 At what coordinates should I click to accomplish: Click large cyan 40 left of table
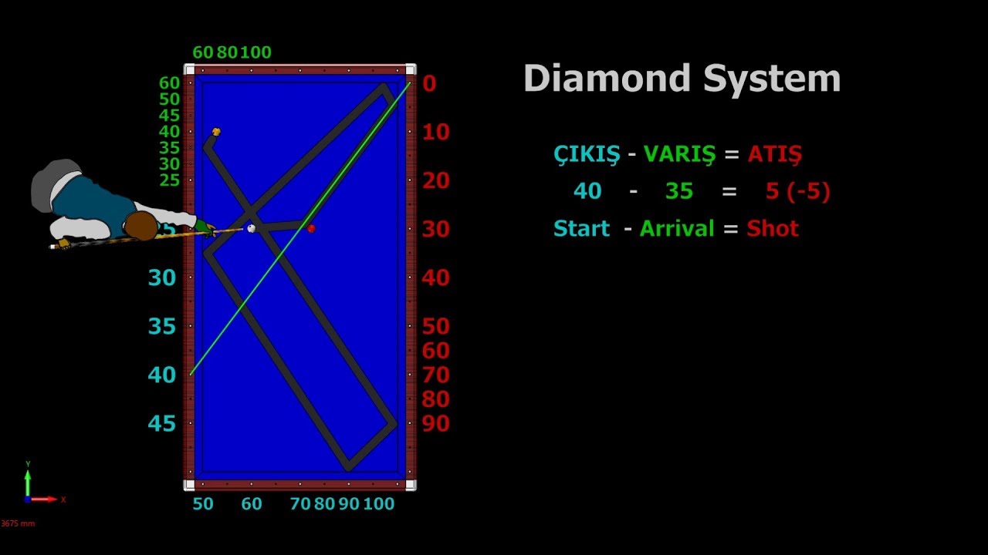pos(162,375)
